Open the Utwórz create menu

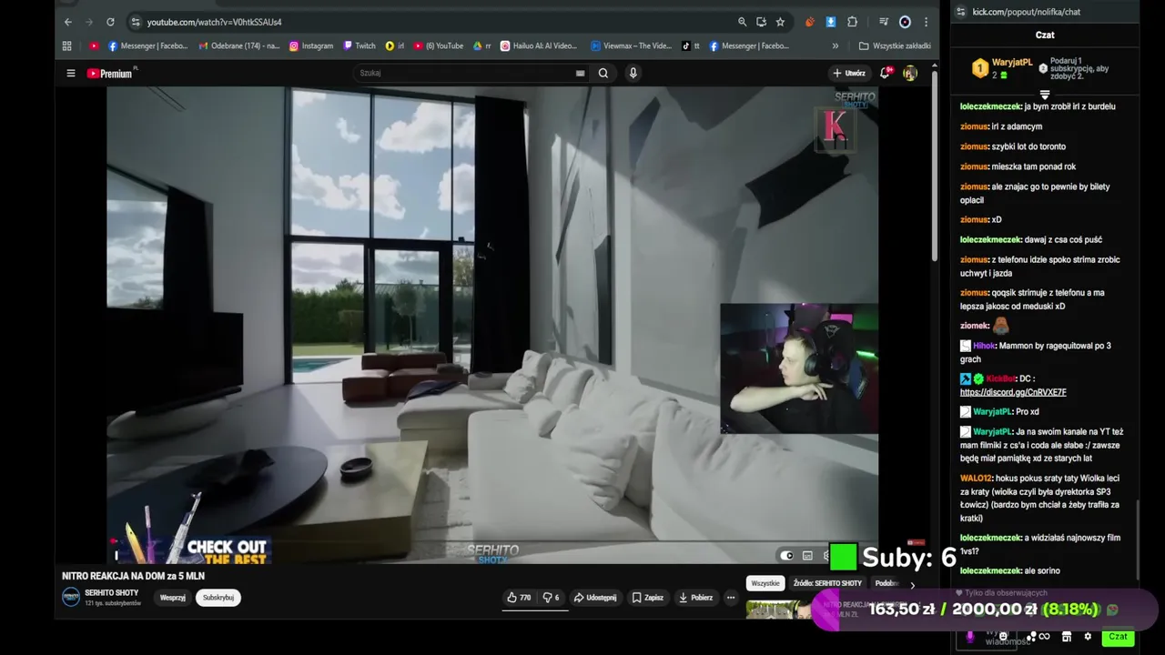coord(849,74)
